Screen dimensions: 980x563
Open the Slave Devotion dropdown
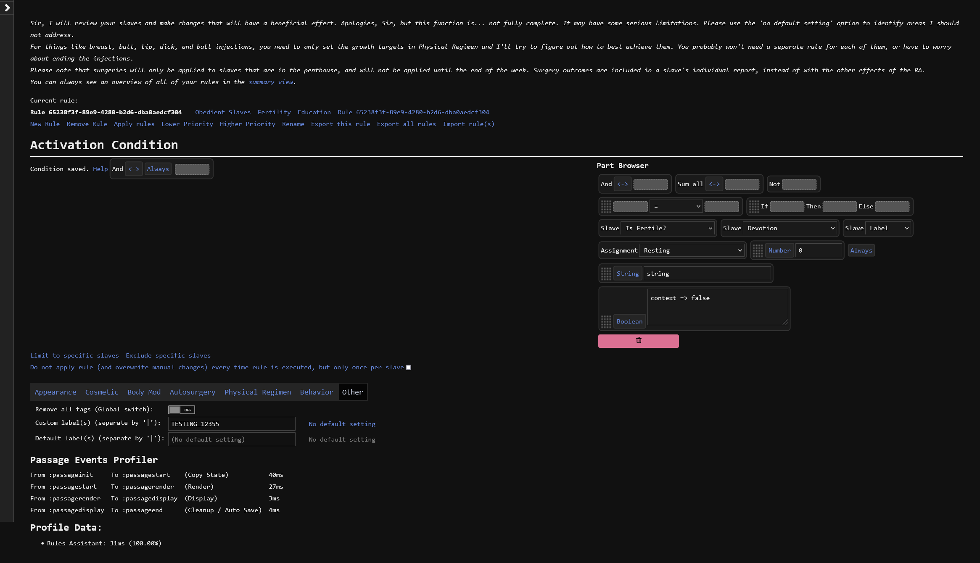pos(790,228)
